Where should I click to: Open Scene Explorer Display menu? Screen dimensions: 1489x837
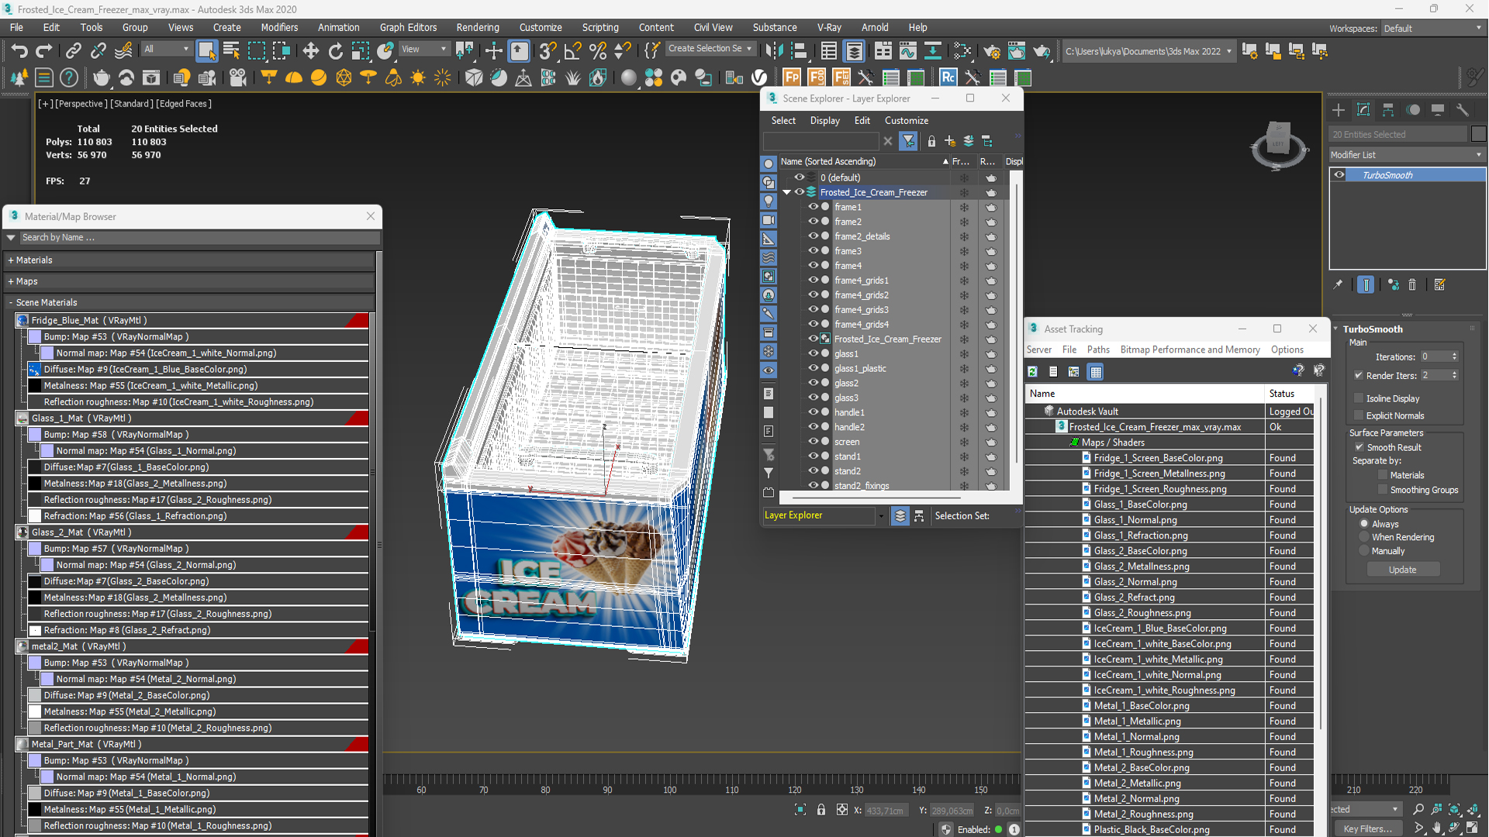[824, 120]
